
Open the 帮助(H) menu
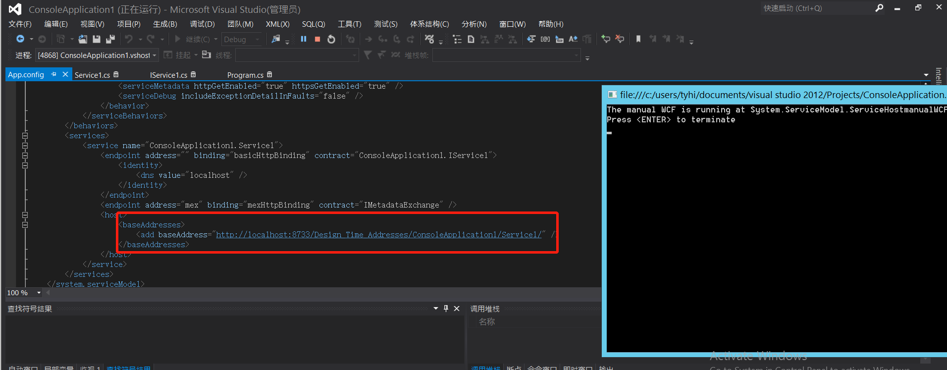(x=551, y=24)
